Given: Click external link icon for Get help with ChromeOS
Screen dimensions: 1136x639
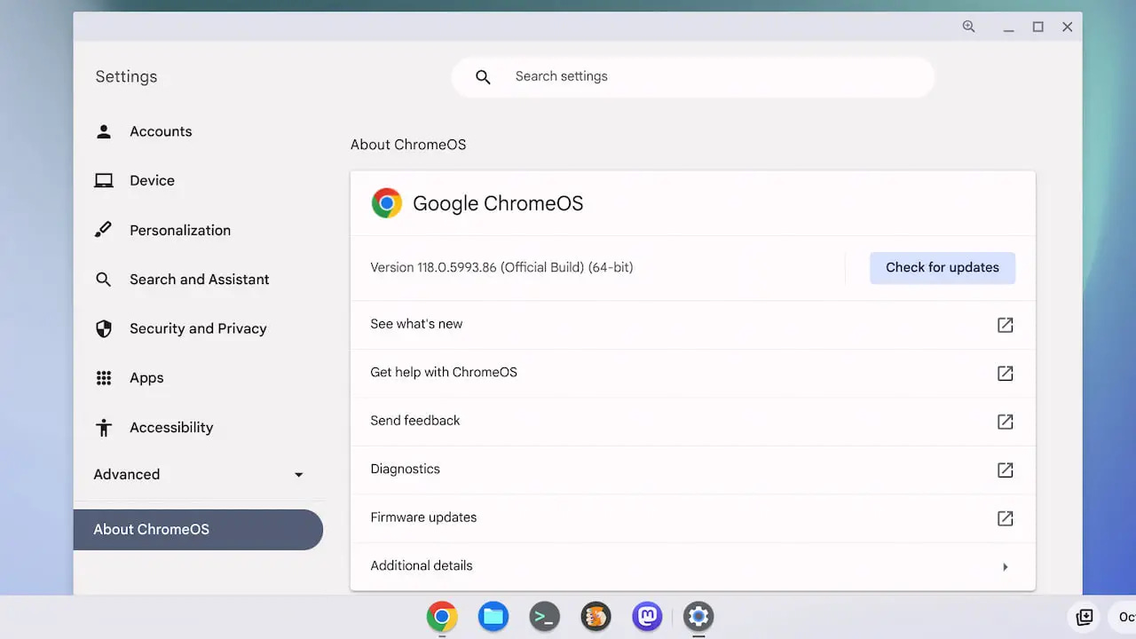Looking at the screenshot, I should (1005, 374).
